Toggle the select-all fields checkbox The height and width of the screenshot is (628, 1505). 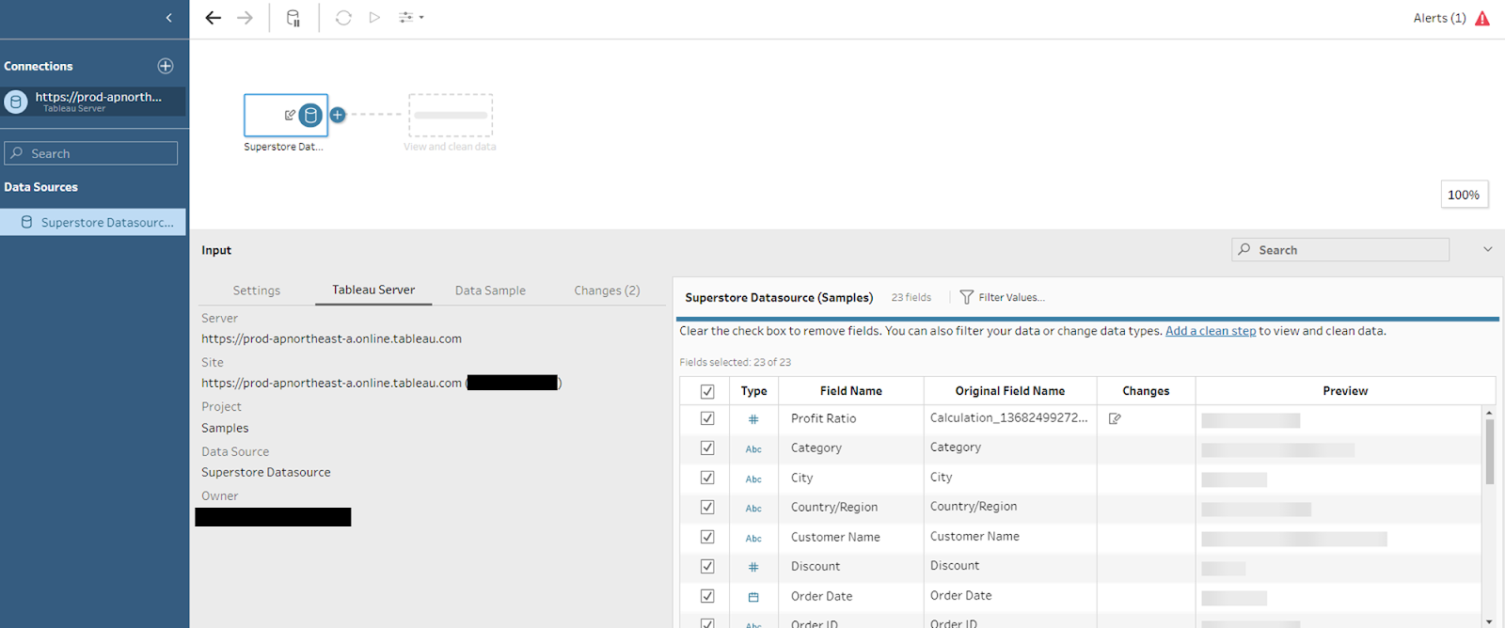(x=707, y=391)
